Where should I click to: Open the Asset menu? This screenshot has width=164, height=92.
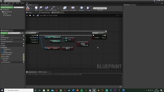pos(9,3)
